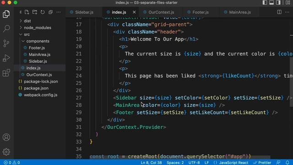
Task: Expand the dist folder
Action: tap(27, 21)
